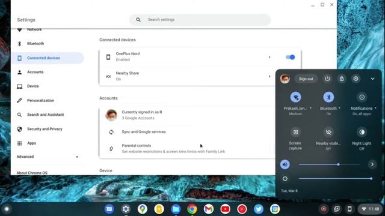Toggle Notifications do-not-disturb button
Screen dimensions: 385x216
362,97
